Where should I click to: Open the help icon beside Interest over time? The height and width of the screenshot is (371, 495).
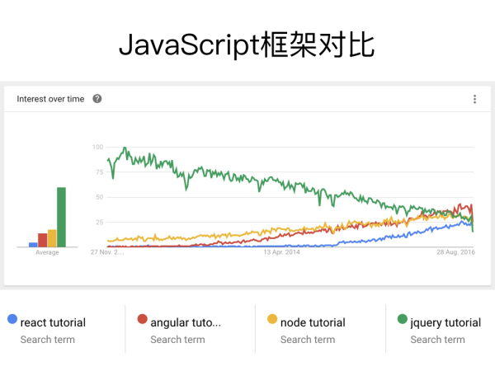tap(97, 99)
